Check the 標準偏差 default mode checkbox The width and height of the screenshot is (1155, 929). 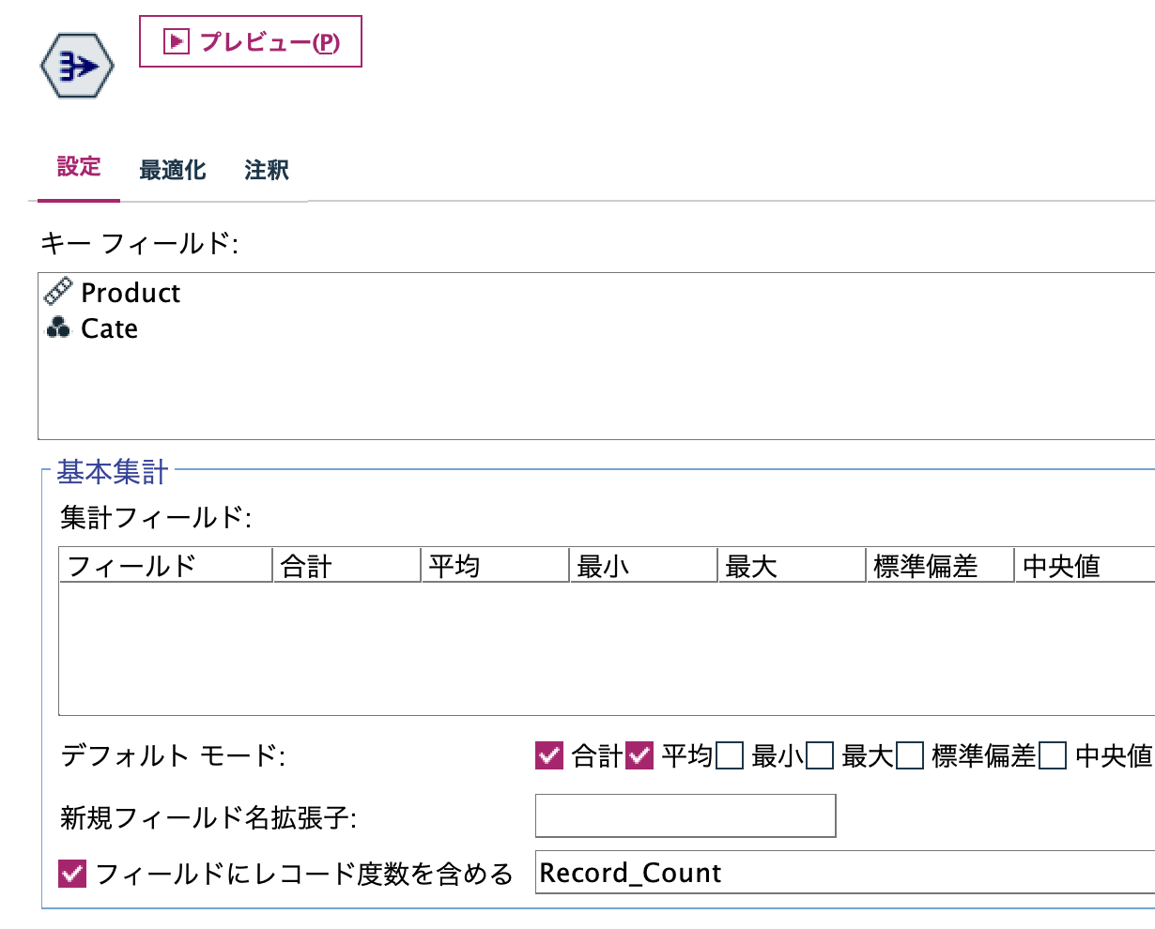click(909, 756)
